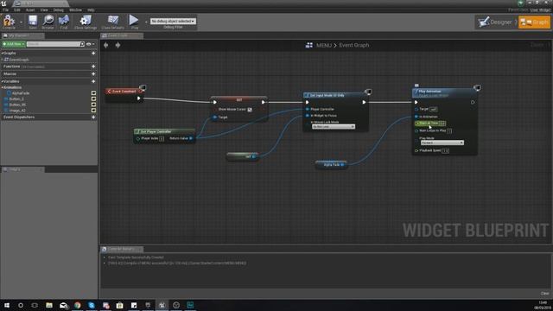Click the Play toolbar icon
Viewport: 553px width, 311px height.
coord(134,22)
